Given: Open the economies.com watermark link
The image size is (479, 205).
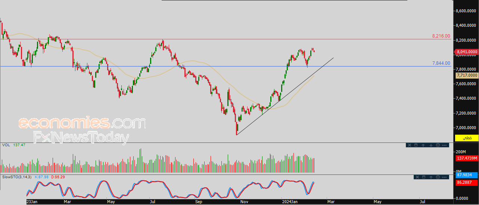Looking at the screenshot, I should point(82,123).
